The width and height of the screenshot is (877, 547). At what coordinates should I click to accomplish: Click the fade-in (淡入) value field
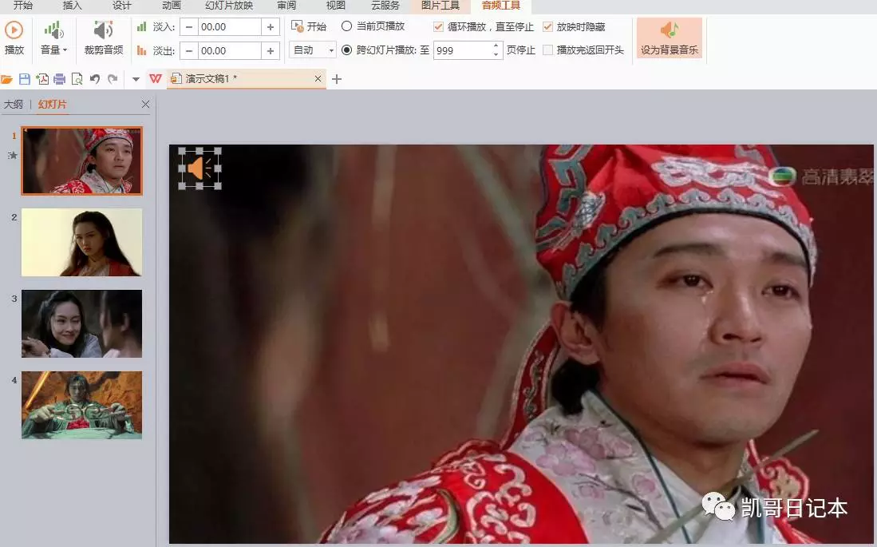pos(229,27)
